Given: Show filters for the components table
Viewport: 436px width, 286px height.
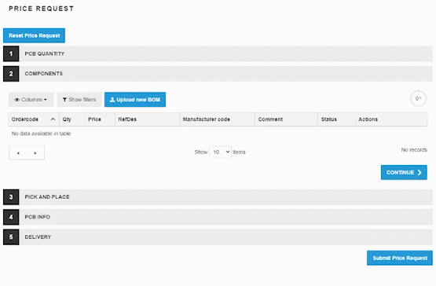Looking at the screenshot, I should 79,100.
